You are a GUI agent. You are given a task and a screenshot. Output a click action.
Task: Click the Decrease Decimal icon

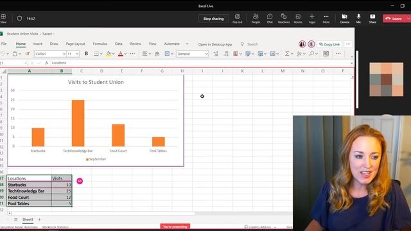pyautogui.click(x=226, y=54)
